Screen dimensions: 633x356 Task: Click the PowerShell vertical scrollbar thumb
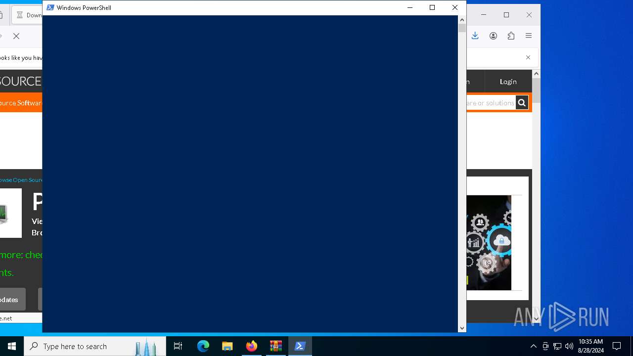click(x=462, y=28)
